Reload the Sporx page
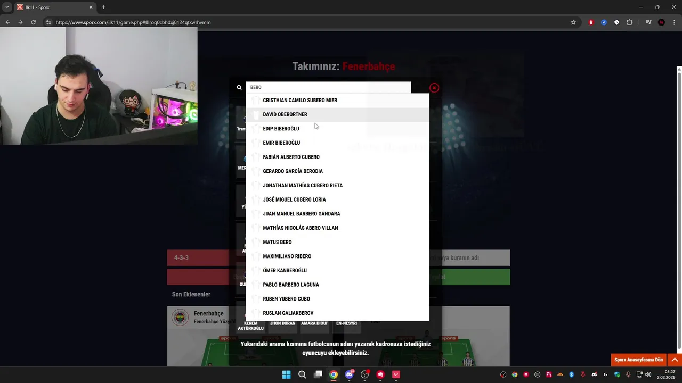The image size is (682, 383). 33,22
